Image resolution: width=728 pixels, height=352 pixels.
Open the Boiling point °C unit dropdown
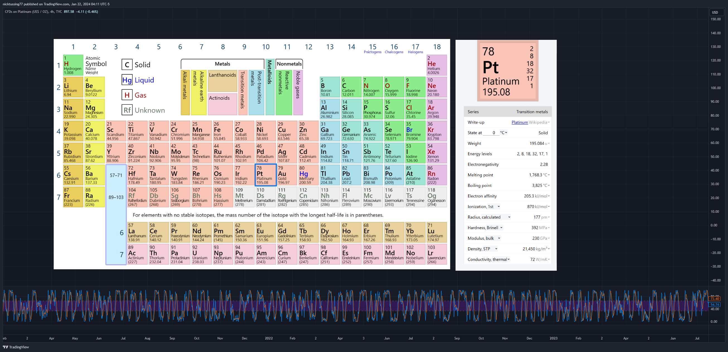click(546, 185)
